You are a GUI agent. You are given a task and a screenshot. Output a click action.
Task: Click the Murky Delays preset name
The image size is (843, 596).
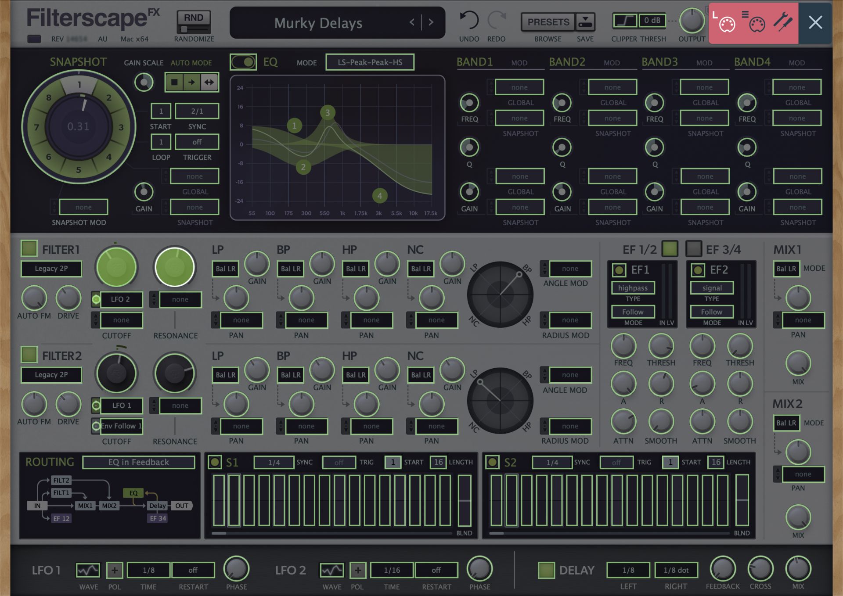pyautogui.click(x=318, y=23)
